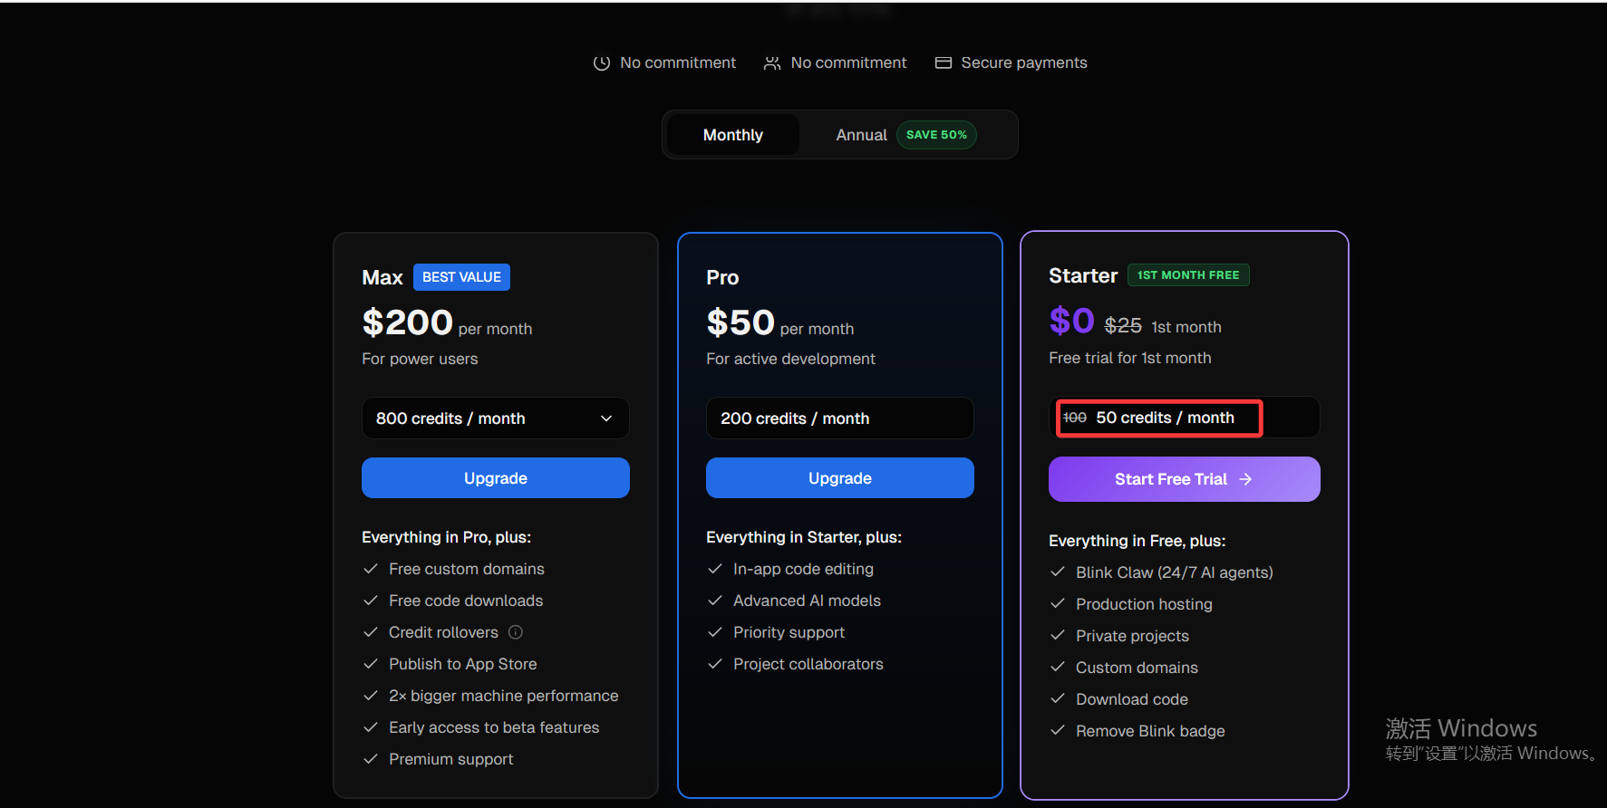Click the card icon beside Secure payments
This screenshot has height=808, width=1607.
(x=943, y=63)
